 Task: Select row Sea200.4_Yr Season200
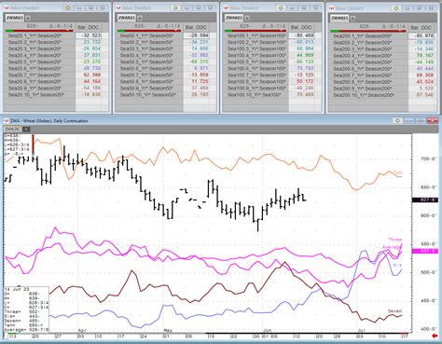(x=368, y=56)
